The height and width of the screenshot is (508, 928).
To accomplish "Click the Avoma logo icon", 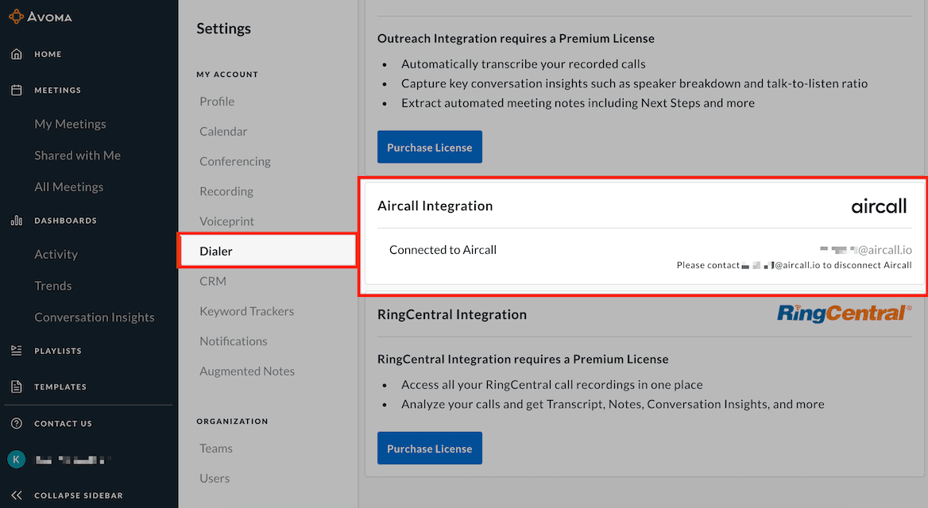I will click(16, 16).
